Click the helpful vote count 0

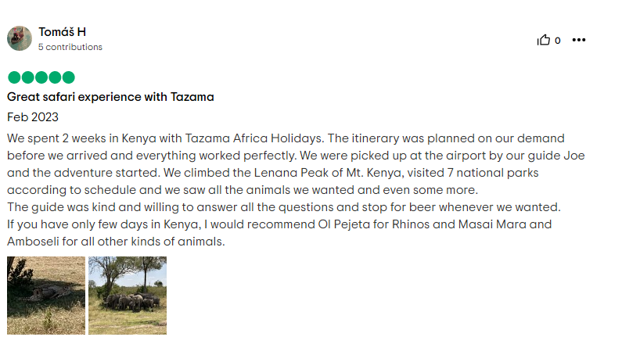tap(557, 41)
